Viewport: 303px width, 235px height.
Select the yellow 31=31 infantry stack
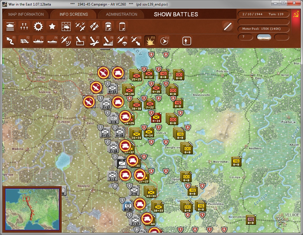coord(136,134)
